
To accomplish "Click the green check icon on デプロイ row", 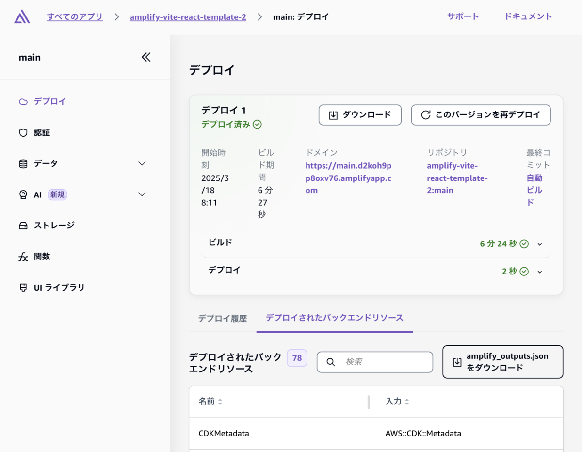I will (524, 272).
